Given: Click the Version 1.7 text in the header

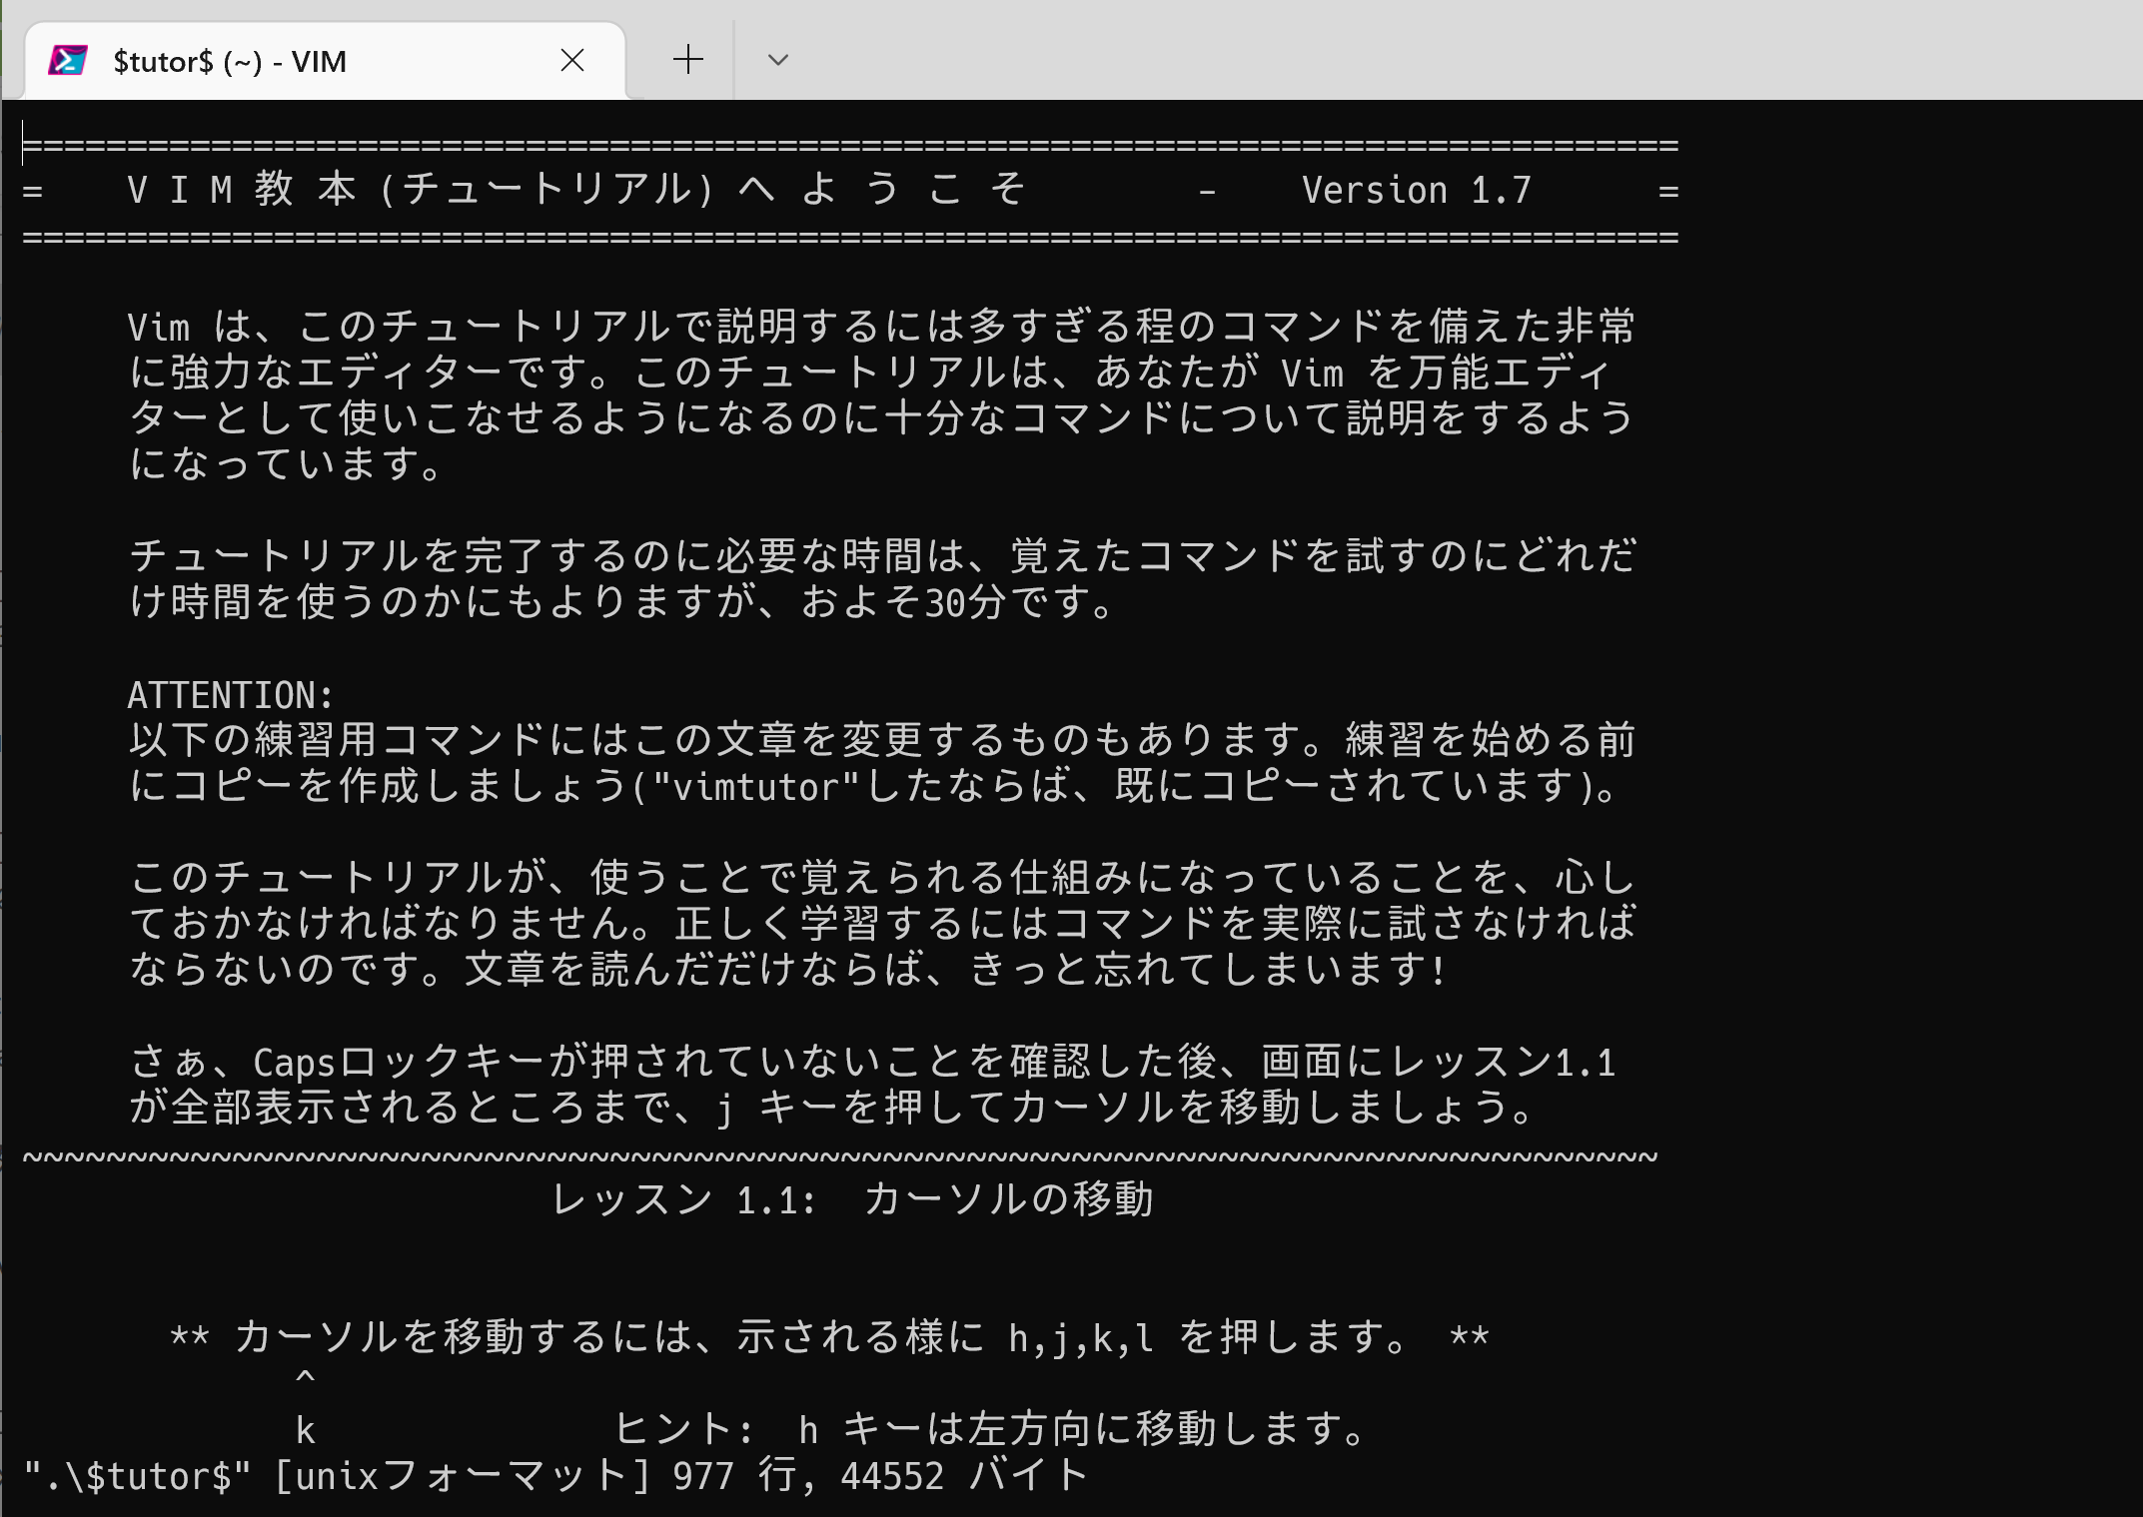Looking at the screenshot, I should [1417, 188].
